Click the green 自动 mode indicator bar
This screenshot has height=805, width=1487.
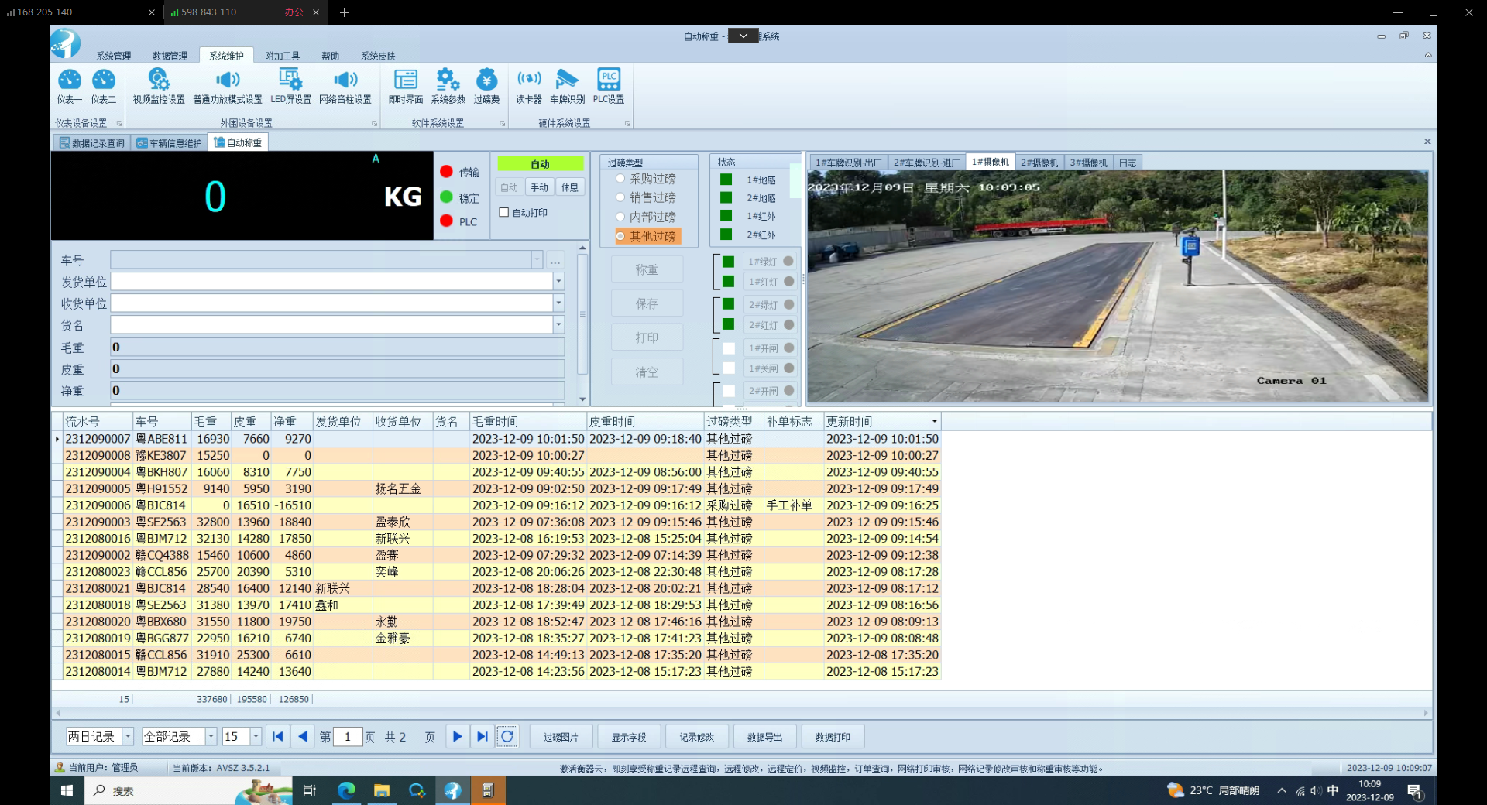[x=541, y=163]
